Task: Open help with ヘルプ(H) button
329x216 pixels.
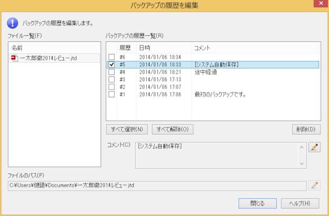Action: tap(300, 203)
